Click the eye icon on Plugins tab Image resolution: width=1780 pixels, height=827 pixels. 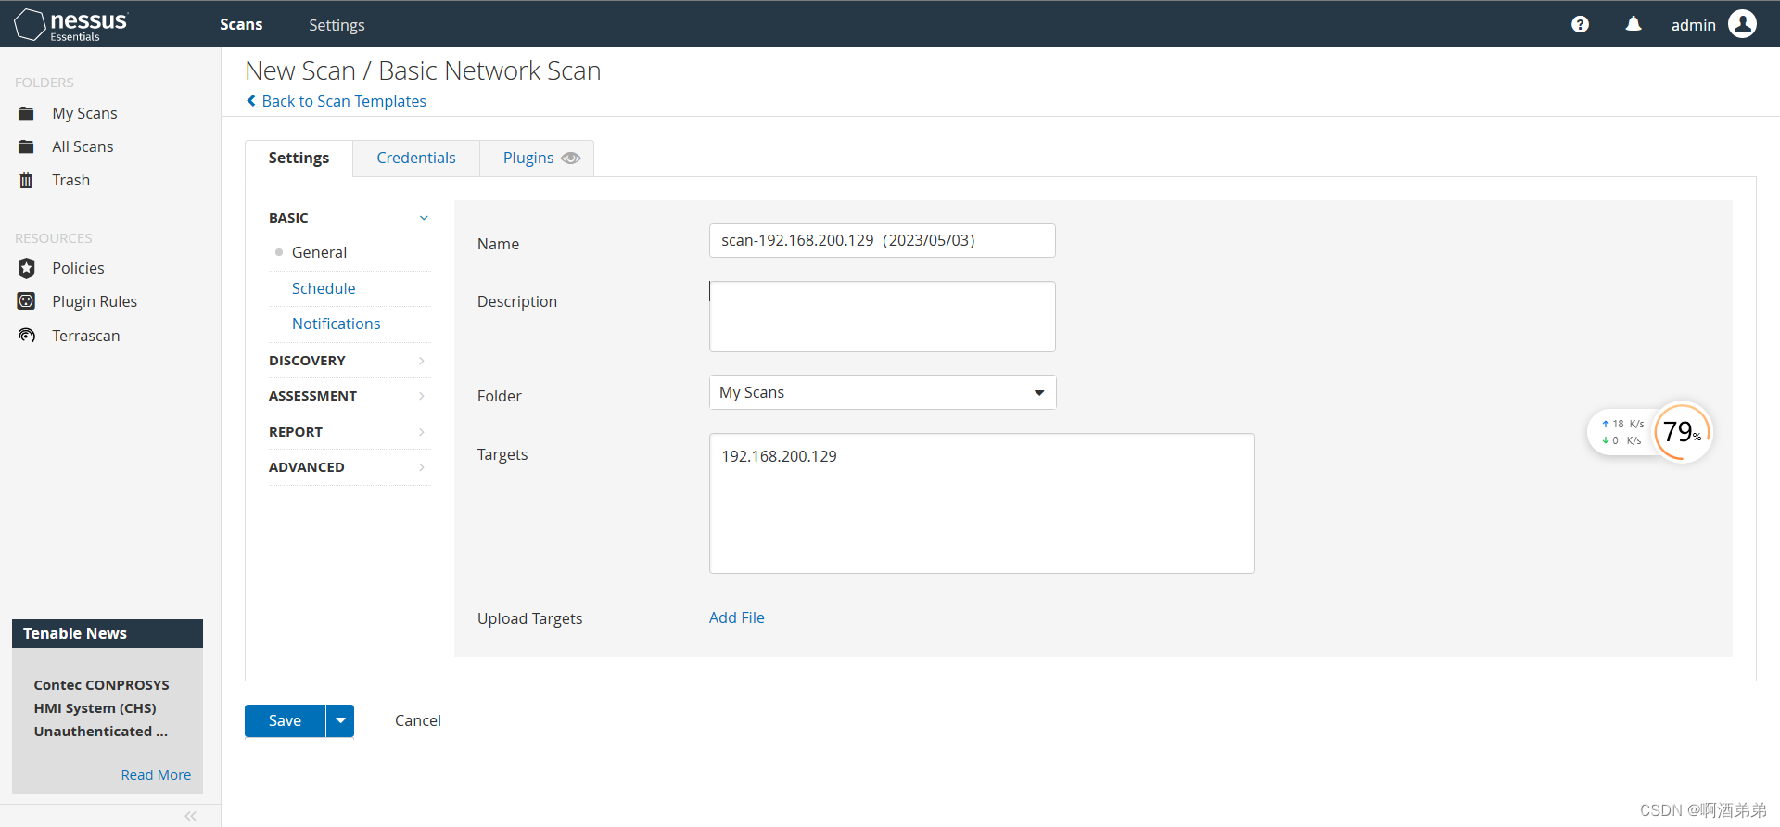pyautogui.click(x=571, y=159)
